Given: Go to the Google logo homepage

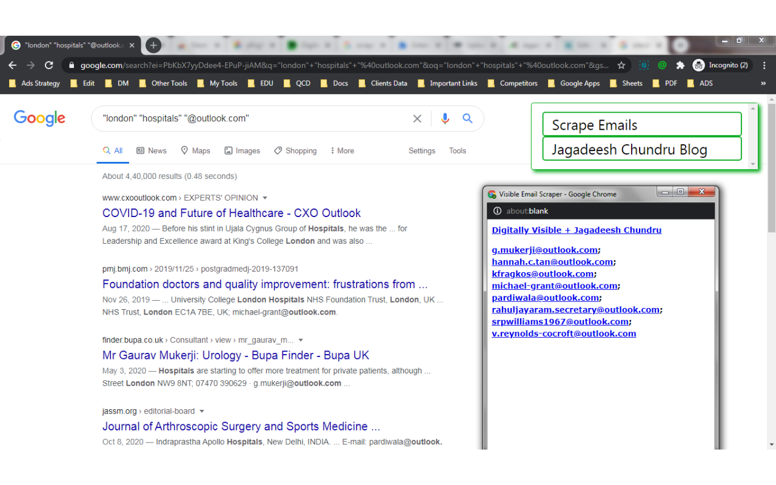Looking at the screenshot, I should tap(39, 118).
